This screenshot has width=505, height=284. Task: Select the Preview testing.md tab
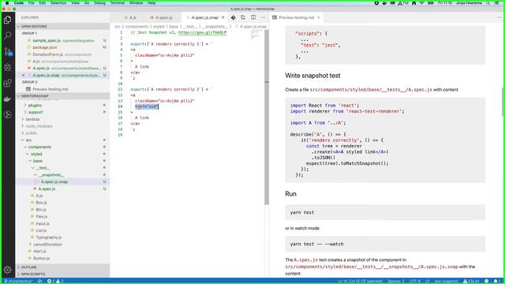[296, 17]
